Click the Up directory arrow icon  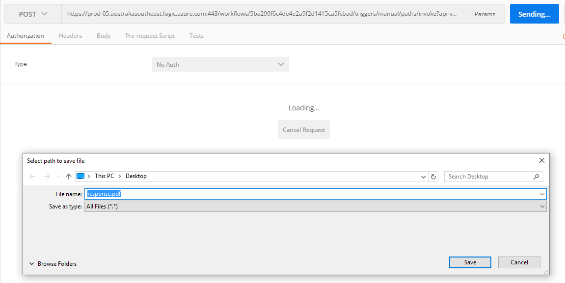tap(69, 177)
